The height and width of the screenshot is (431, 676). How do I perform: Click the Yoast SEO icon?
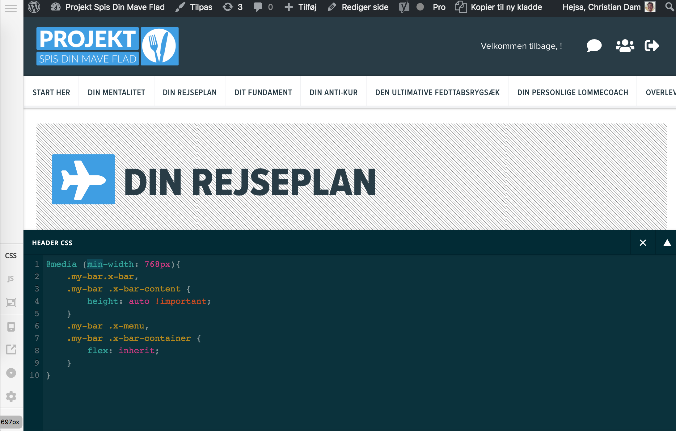[x=404, y=7]
